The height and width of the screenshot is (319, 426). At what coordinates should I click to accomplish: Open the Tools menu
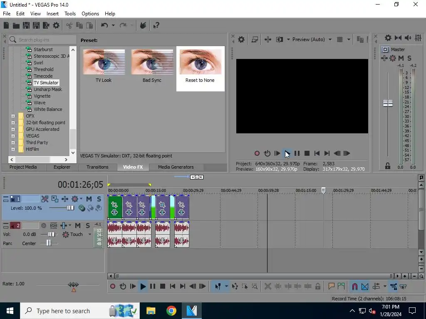click(x=70, y=14)
